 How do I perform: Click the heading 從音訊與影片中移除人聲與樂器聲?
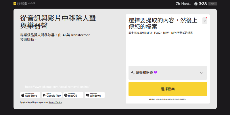[58, 22]
